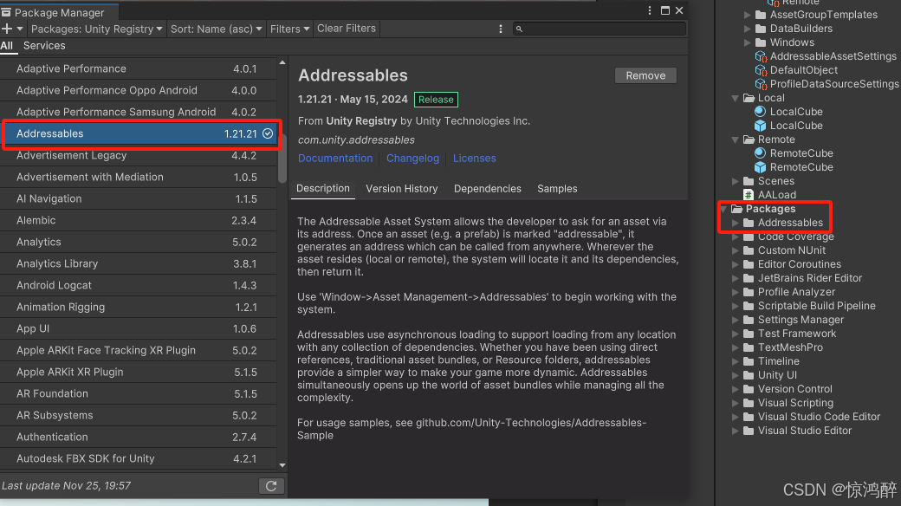The image size is (901, 506).
Task: Select the Timeline folder icon
Action: pyautogui.click(x=749, y=361)
